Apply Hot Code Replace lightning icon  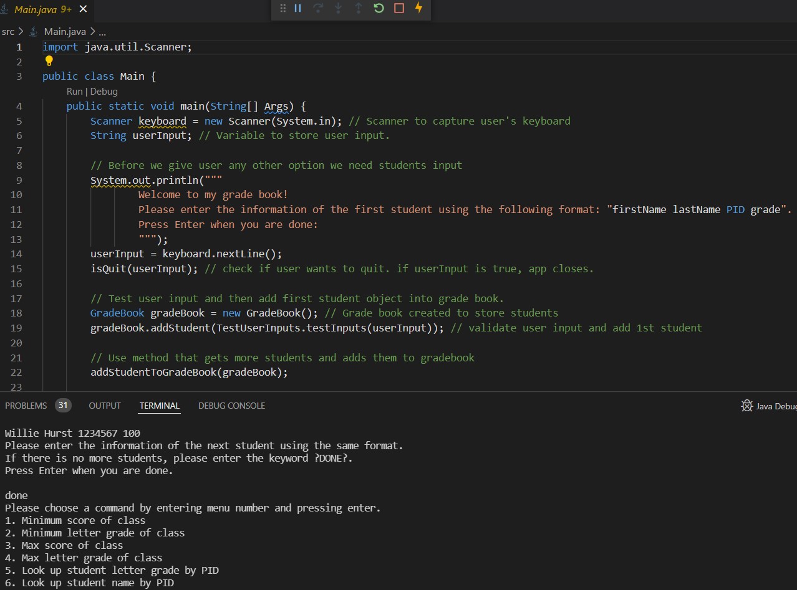(x=418, y=8)
